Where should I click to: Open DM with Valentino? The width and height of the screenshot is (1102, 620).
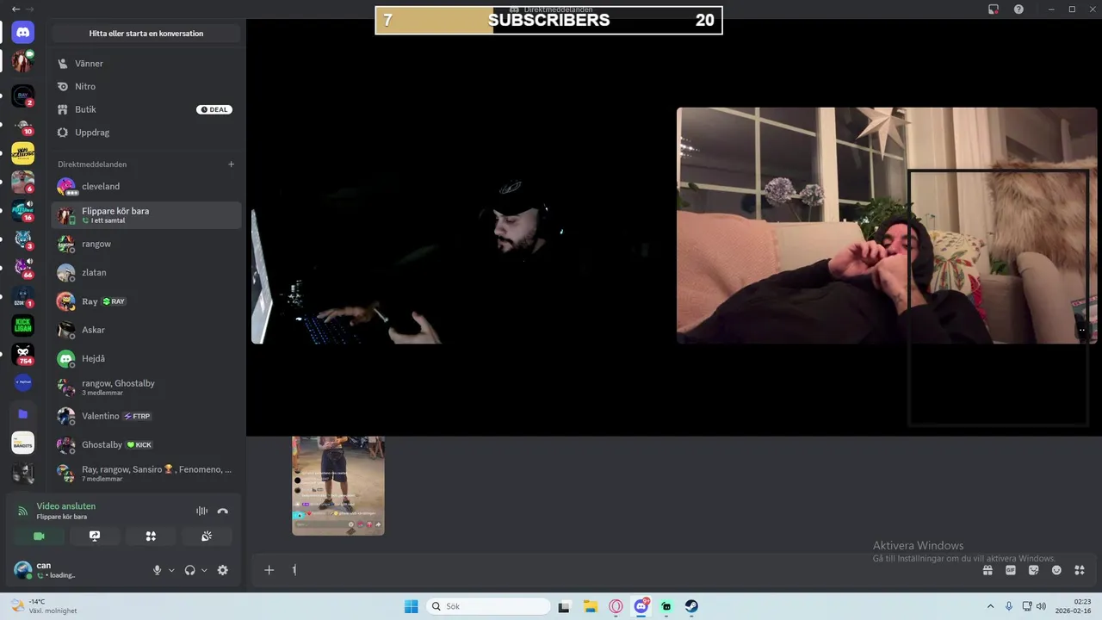click(x=146, y=416)
